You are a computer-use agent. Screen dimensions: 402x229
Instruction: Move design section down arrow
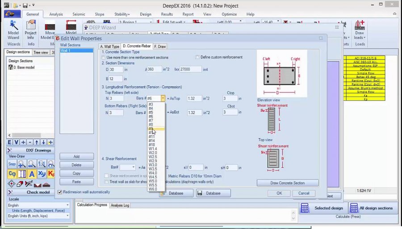pyautogui.click(x=43, y=142)
